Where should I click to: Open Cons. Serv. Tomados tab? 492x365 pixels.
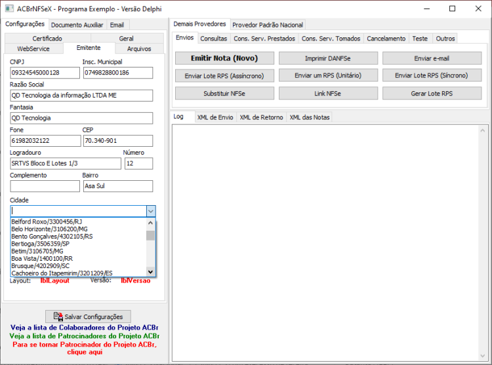click(x=331, y=39)
